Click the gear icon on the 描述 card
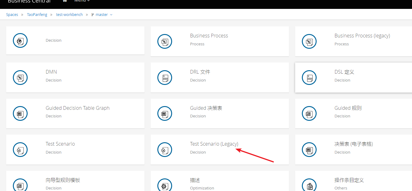Screen dimensions: 412x191 click(165, 185)
